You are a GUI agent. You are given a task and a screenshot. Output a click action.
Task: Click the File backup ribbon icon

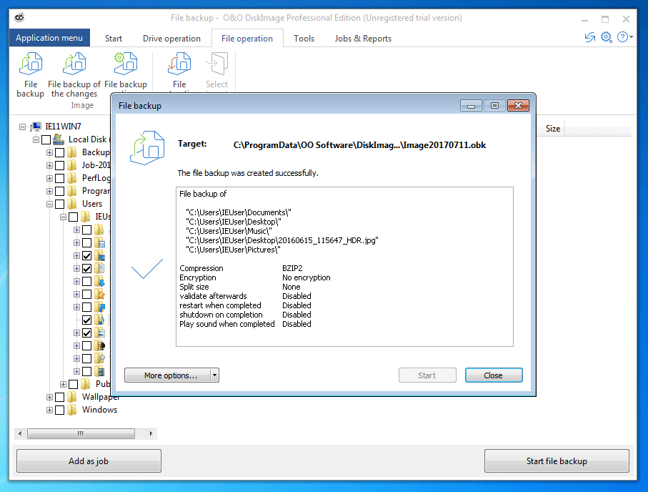(x=30, y=65)
